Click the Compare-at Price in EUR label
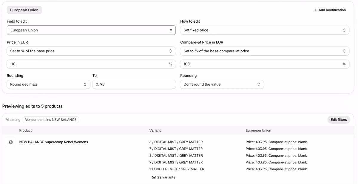 [202, 42]
